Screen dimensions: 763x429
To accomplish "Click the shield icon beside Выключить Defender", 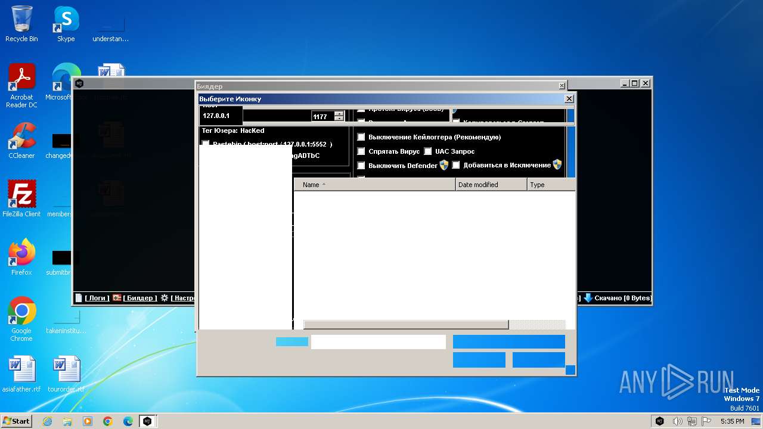I will click(x=443, y=165).
